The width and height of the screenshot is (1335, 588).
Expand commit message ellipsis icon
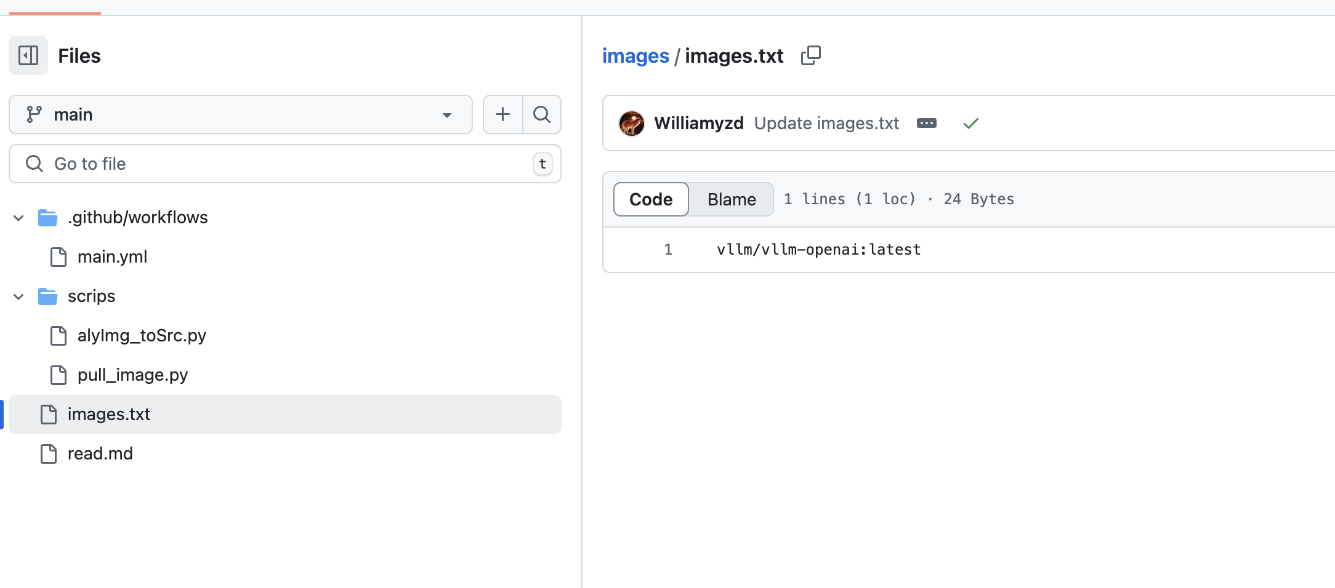[926, 124]
